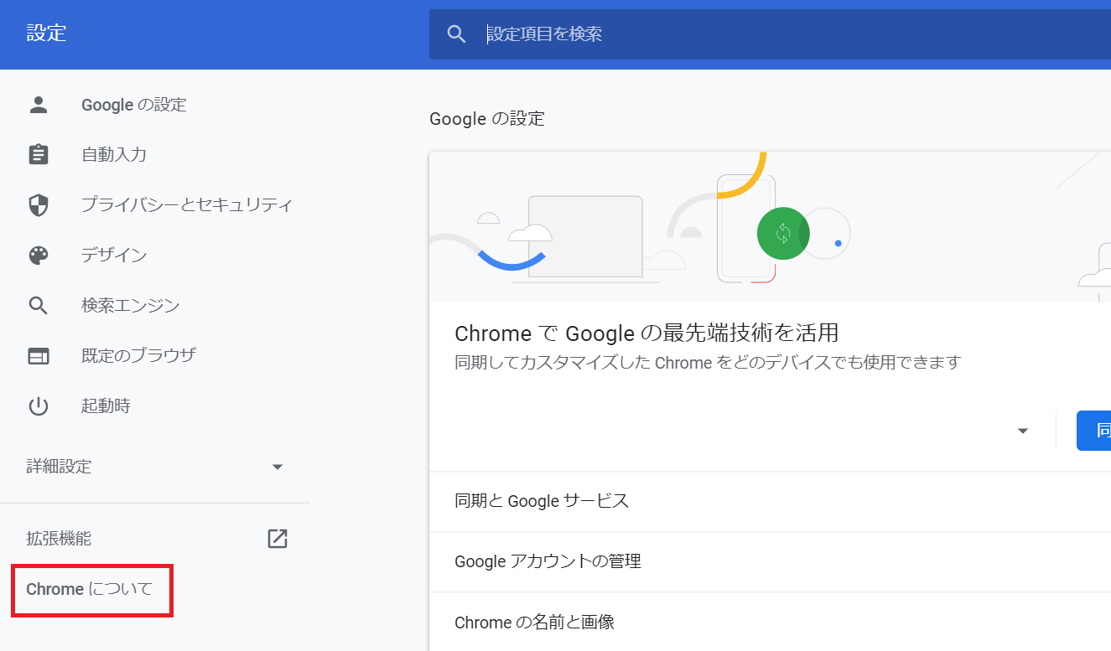Click the green sync circle in the banner

point(783,233)
